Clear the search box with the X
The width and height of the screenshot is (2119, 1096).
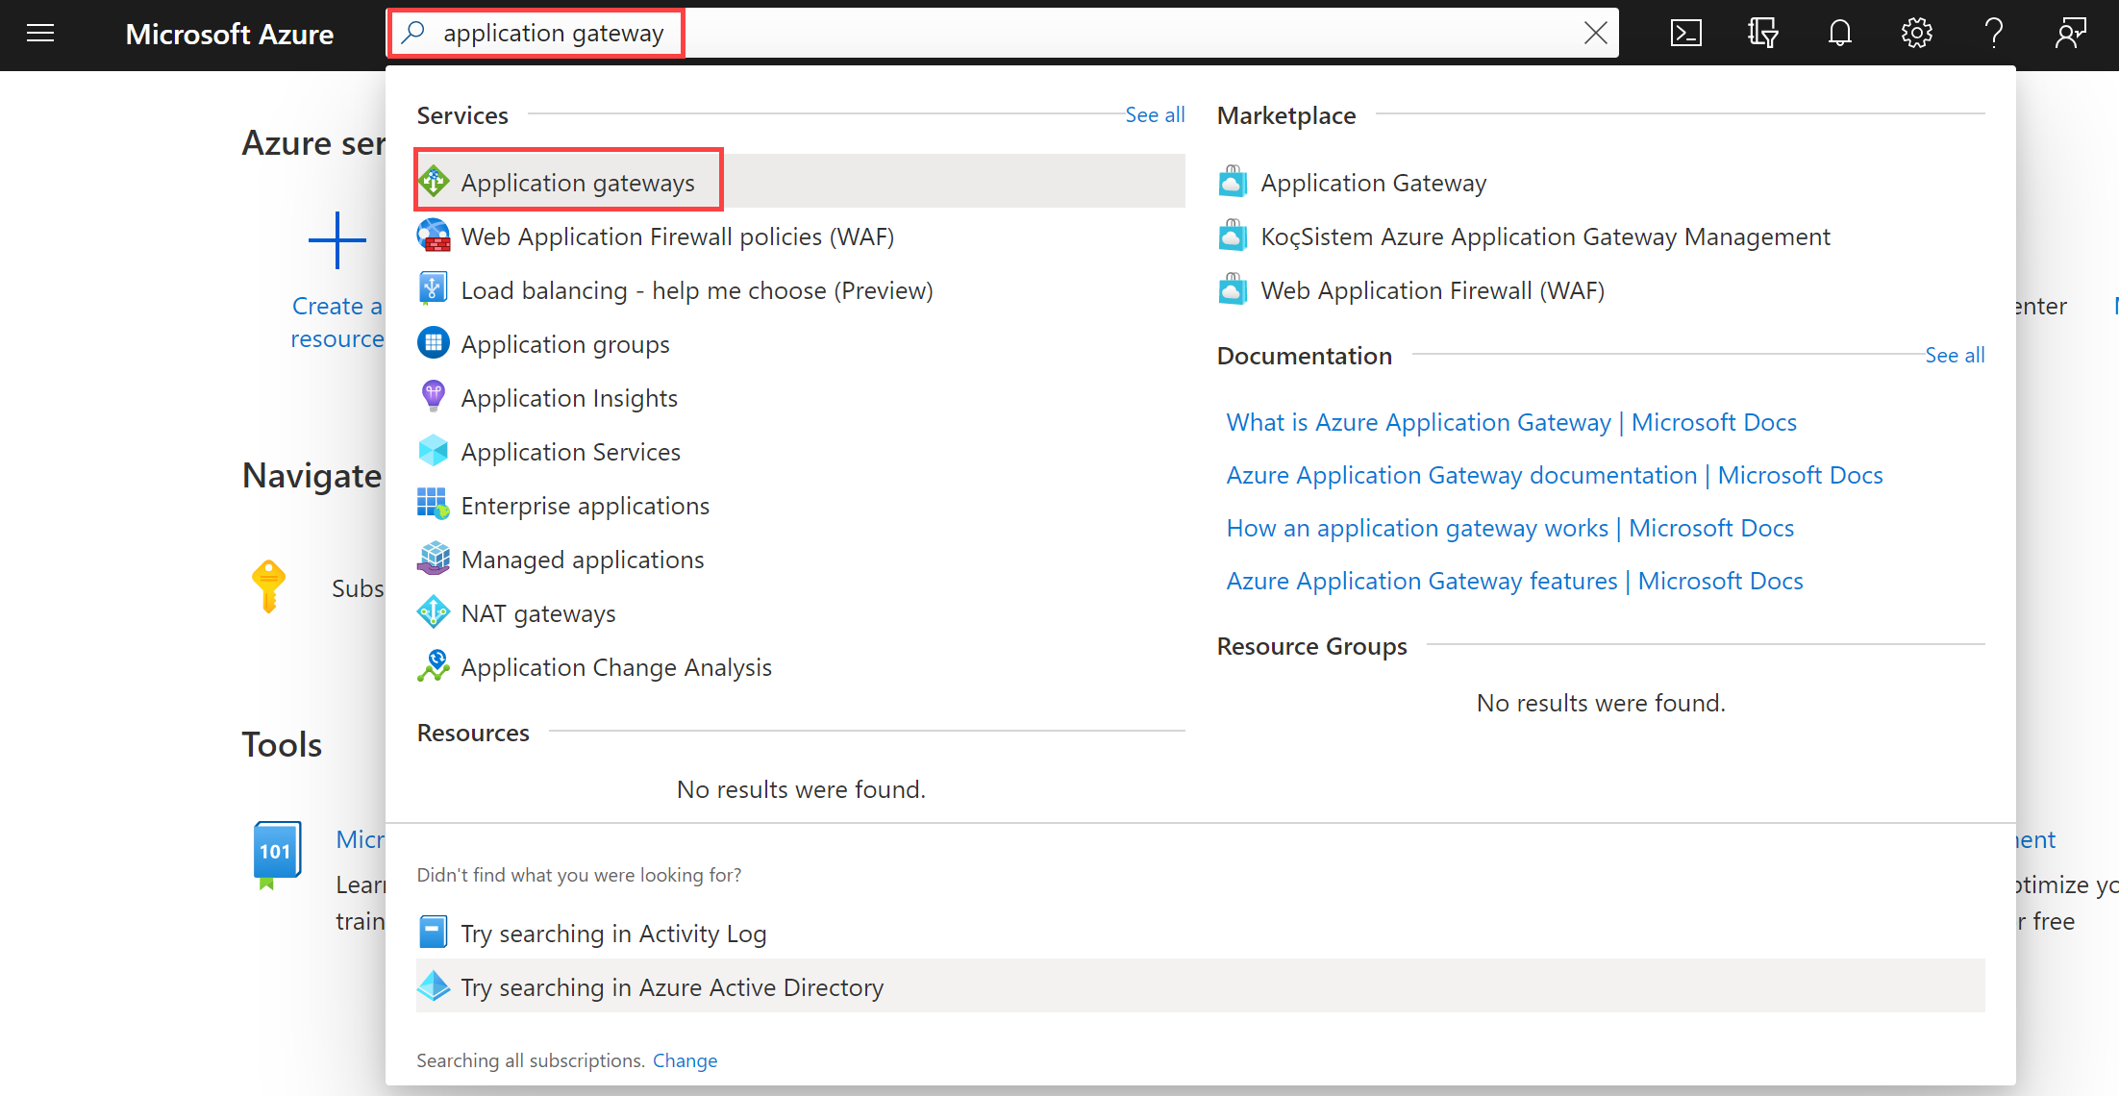[1596, 32]
